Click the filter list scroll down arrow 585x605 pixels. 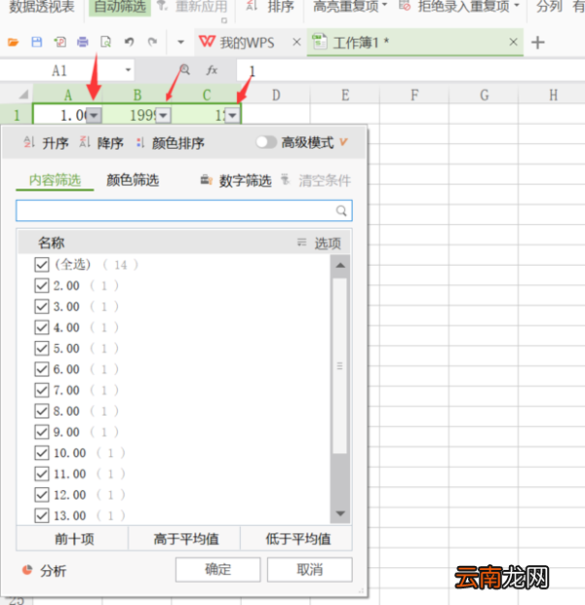pos(340,513)
